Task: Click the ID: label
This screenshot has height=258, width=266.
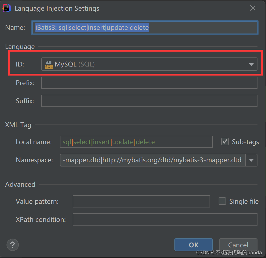Action: (20, 64)
